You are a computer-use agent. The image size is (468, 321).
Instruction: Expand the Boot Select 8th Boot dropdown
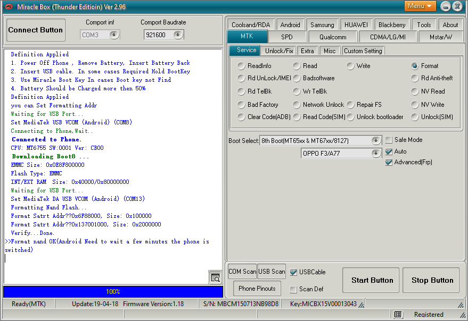click(376, 140)
